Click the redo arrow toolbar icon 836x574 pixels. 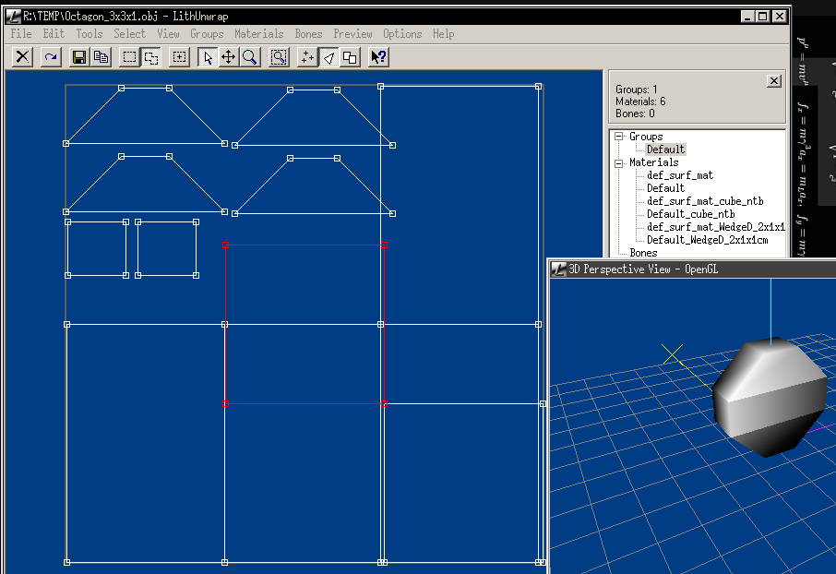[51, 57]
